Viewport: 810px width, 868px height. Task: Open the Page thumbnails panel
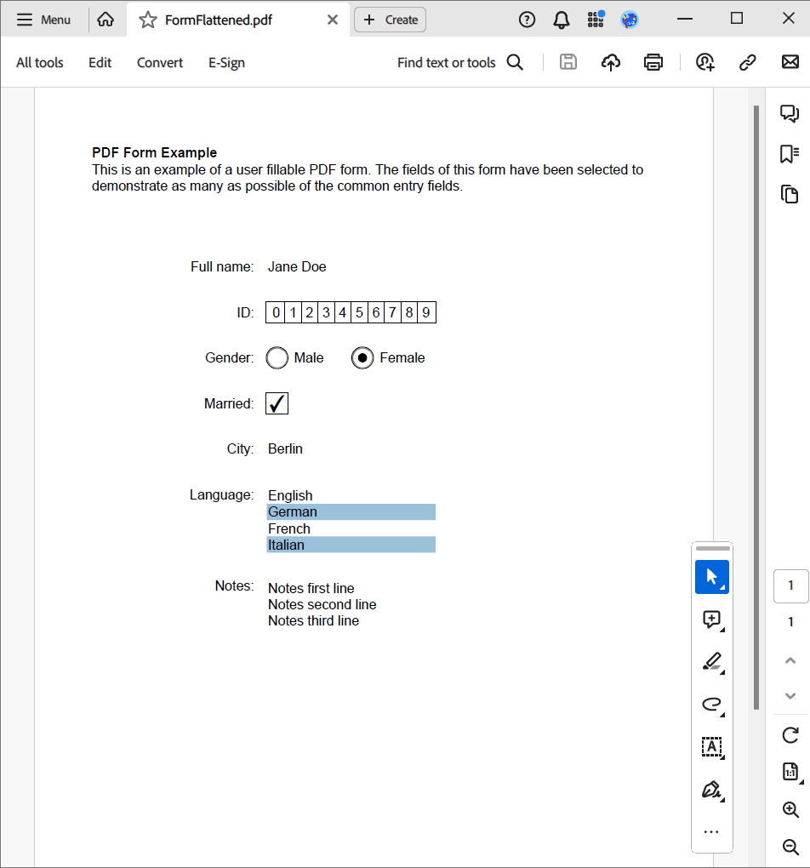click(790, 194)
